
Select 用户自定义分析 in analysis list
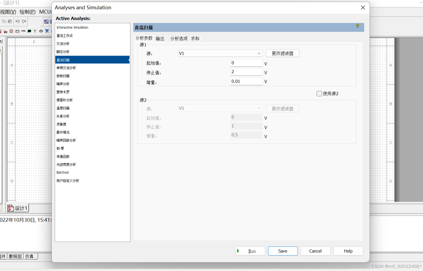[x=92, y=180]
